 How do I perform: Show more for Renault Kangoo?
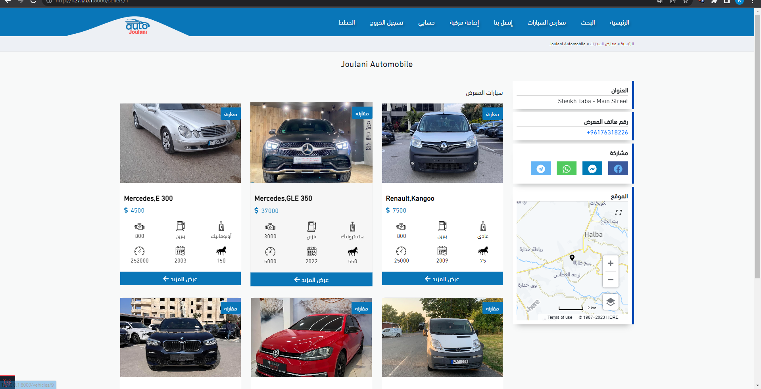442,279
